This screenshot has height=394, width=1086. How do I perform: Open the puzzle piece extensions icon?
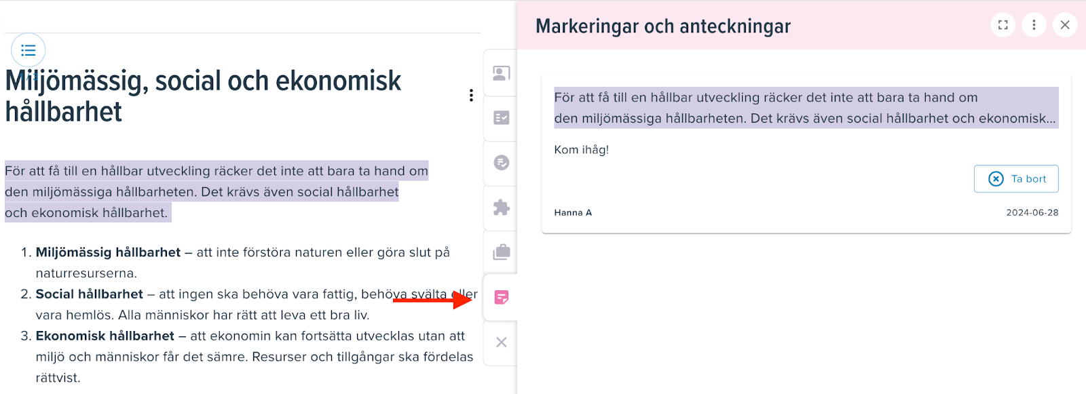pos(501,208)
